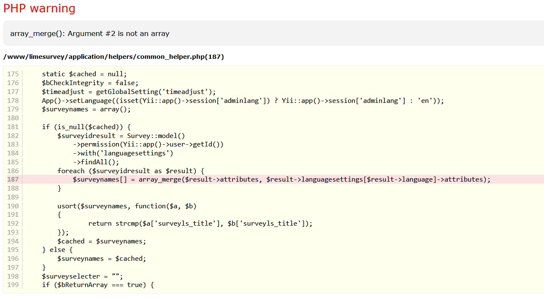Click the "$bCheckIntegrity = false;" code line
The image size is (544, 301).
90,83
